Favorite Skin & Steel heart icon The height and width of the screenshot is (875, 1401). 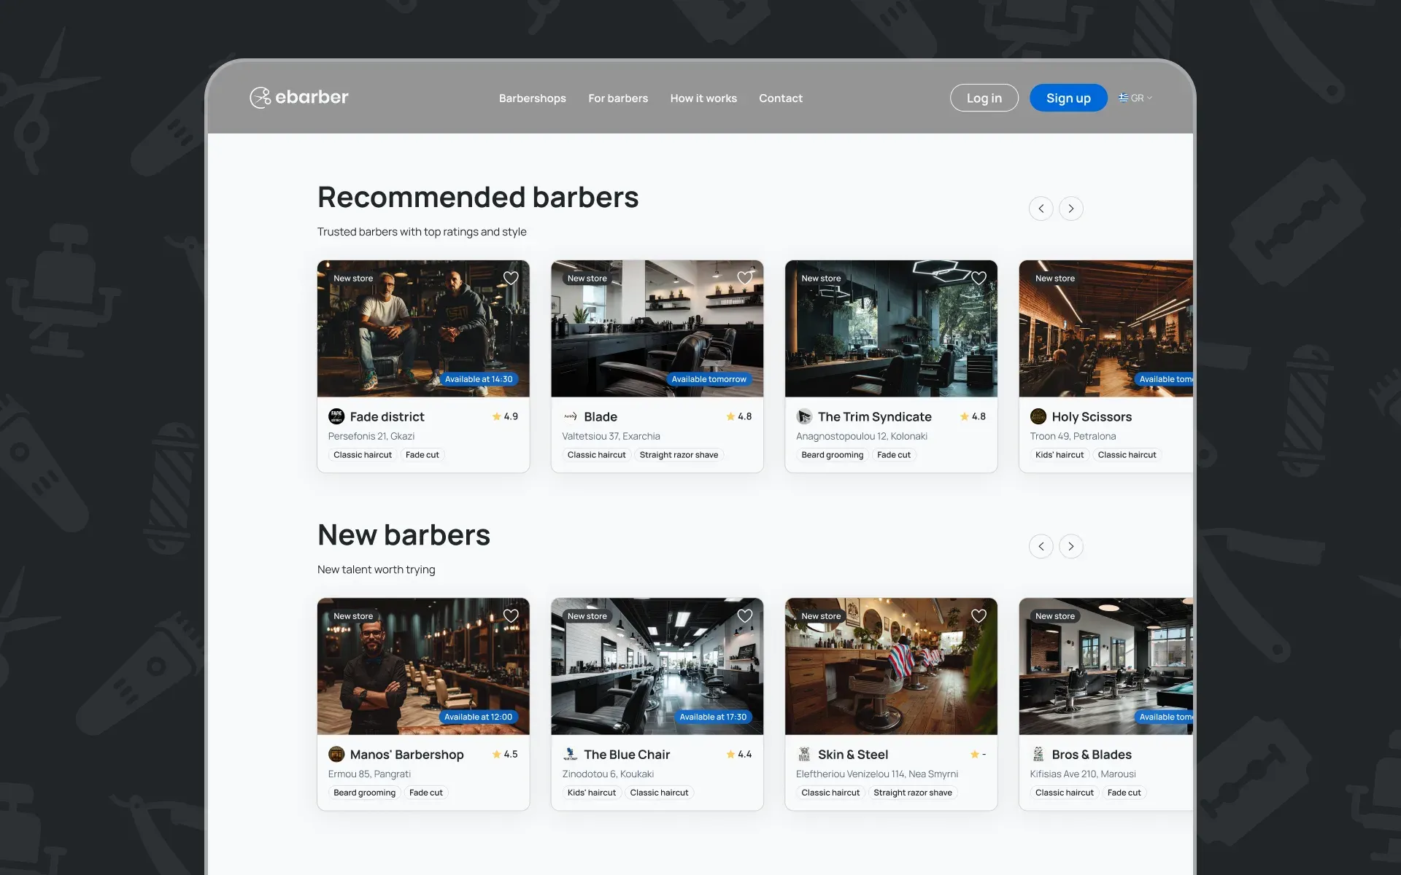pos(979,615)
